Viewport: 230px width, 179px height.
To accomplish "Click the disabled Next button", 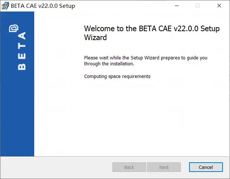I will coord(164,167).
